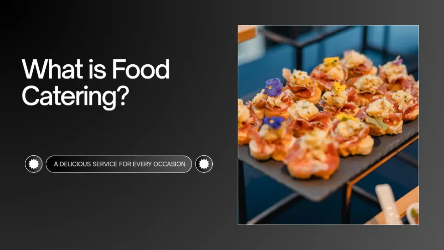Click the word "OCCASION" in the subtitle pill
The width and height of the screenshot is (444, 250).
point(169,164)
